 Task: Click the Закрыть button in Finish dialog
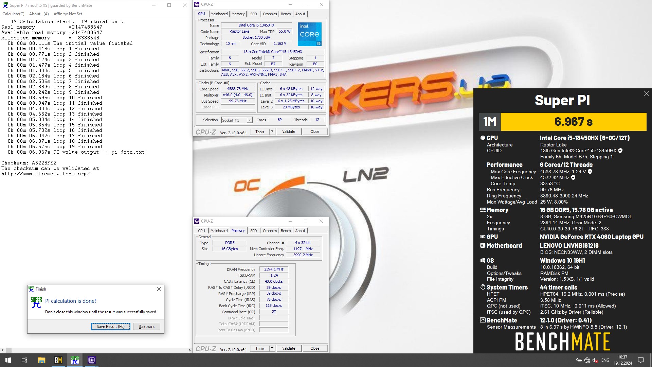coord(147,327)
